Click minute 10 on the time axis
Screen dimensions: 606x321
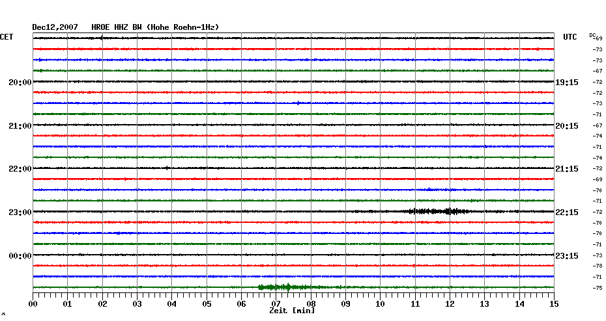[381, 304]
